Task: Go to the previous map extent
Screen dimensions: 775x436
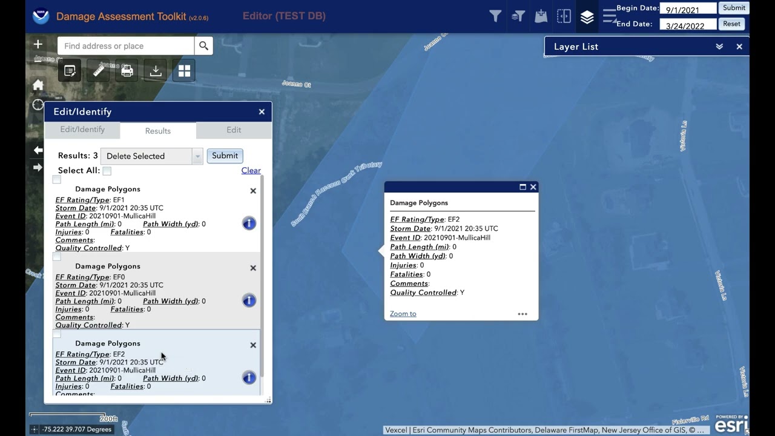Action: tap(38, 150)
